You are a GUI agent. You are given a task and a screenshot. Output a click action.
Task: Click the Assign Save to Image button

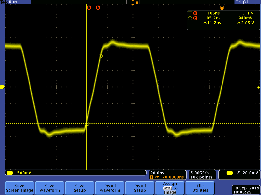pos(170,188)
